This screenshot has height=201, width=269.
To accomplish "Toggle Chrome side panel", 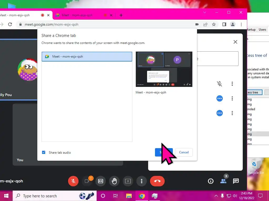I will (224, 24).
